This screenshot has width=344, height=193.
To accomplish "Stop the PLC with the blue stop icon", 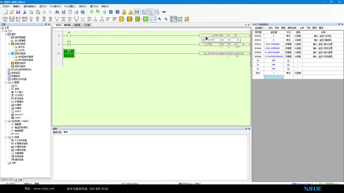I will [x=117, y=12].
